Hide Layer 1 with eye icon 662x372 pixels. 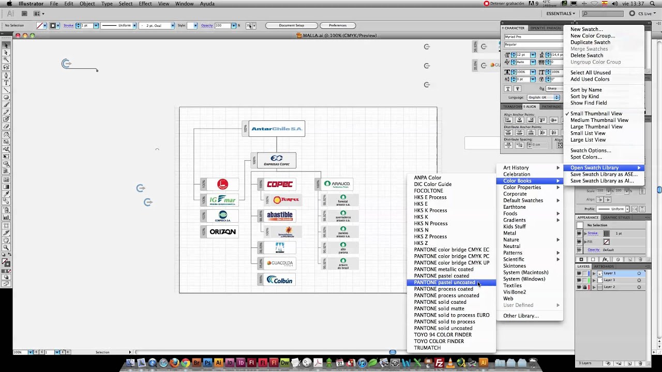579,273
